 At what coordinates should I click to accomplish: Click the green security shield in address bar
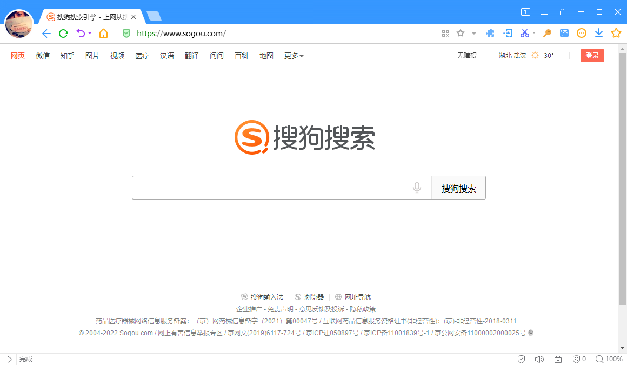pos(126,34)
